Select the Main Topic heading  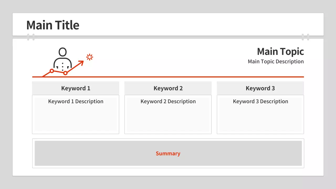click(x=280, y=51)
